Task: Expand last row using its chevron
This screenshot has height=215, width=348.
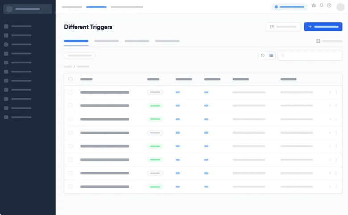Action: coord(330,186)
